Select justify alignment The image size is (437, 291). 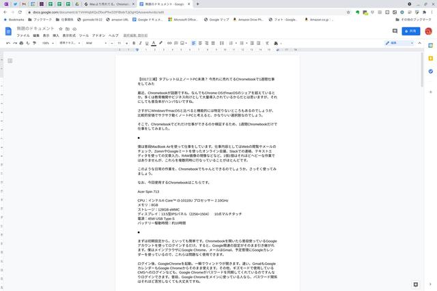213,43
